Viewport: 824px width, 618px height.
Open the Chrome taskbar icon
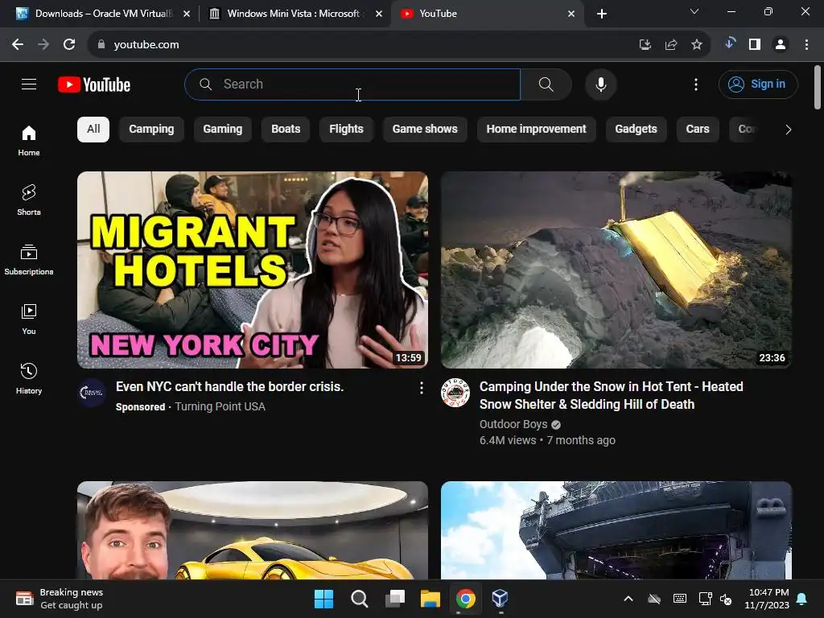(465, 599)
